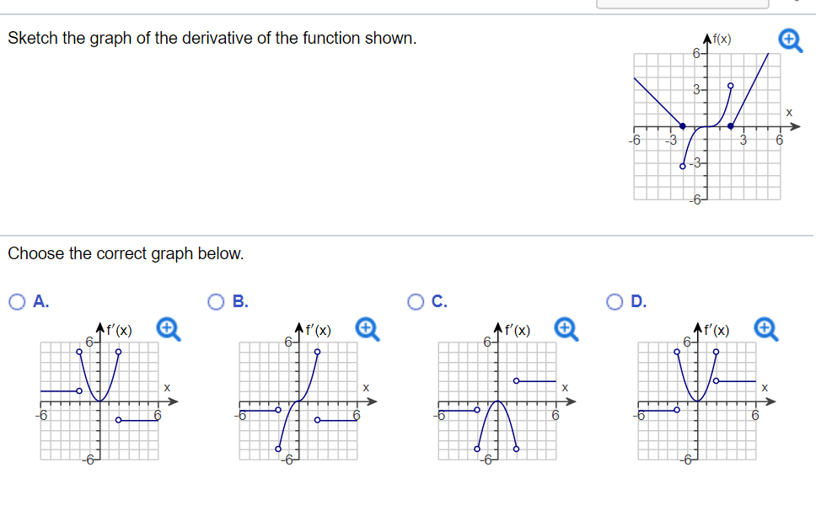Click the graph C thumbnail
The image size is (816, 510).
496,400
